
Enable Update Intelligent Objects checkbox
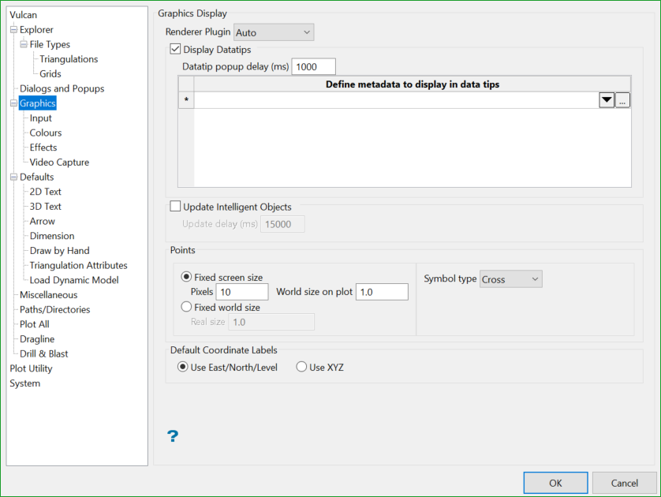176,207
